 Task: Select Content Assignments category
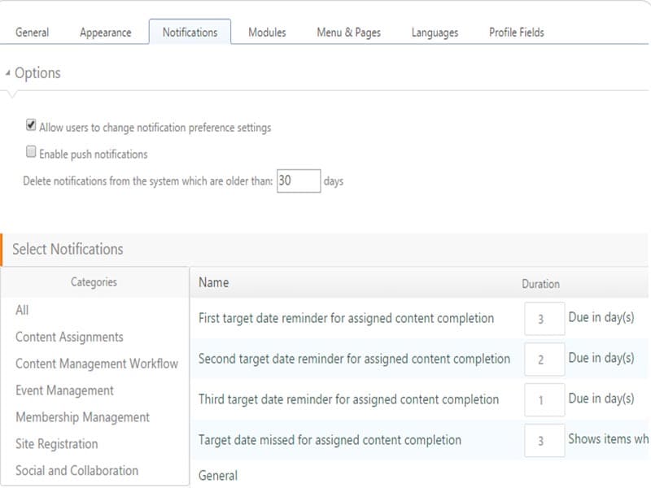(x=69, y=337)
